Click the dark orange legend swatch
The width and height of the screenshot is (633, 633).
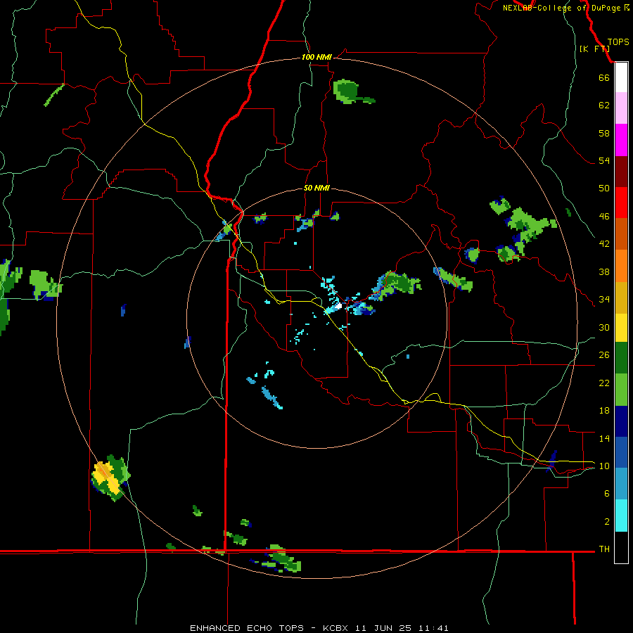[621, 234]
